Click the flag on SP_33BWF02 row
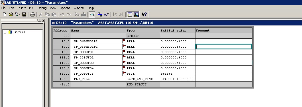 (x=124, y=57)
